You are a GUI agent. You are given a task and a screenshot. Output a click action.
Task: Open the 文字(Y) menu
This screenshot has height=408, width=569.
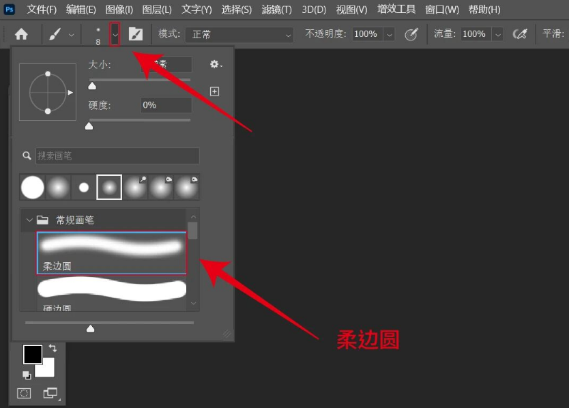196,9
